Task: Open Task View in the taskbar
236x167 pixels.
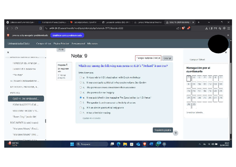Action: [x=112, y=144]
